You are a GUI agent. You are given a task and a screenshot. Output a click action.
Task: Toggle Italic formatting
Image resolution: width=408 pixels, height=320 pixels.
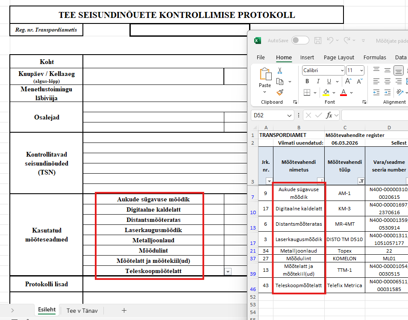318,81
